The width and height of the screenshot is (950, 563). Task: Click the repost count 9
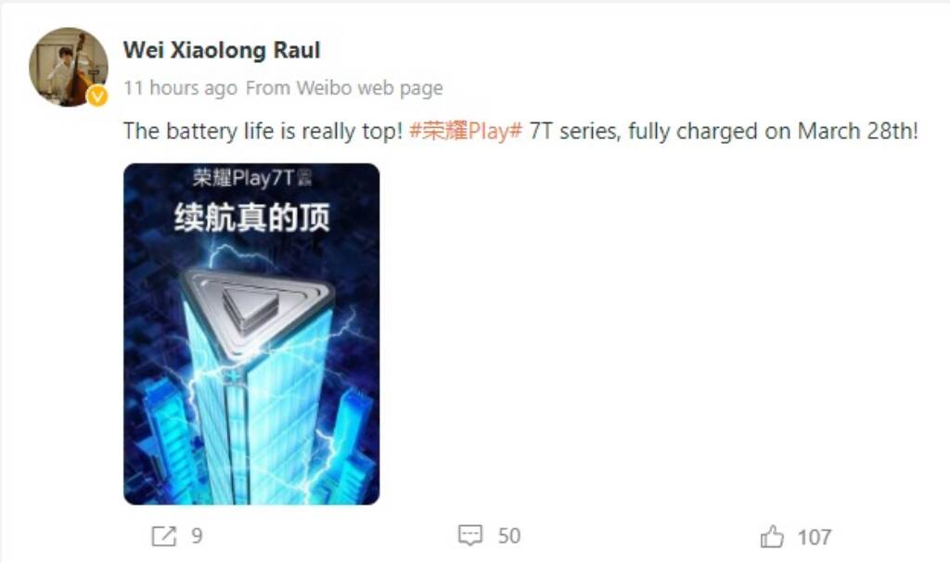tap(197, 536)
